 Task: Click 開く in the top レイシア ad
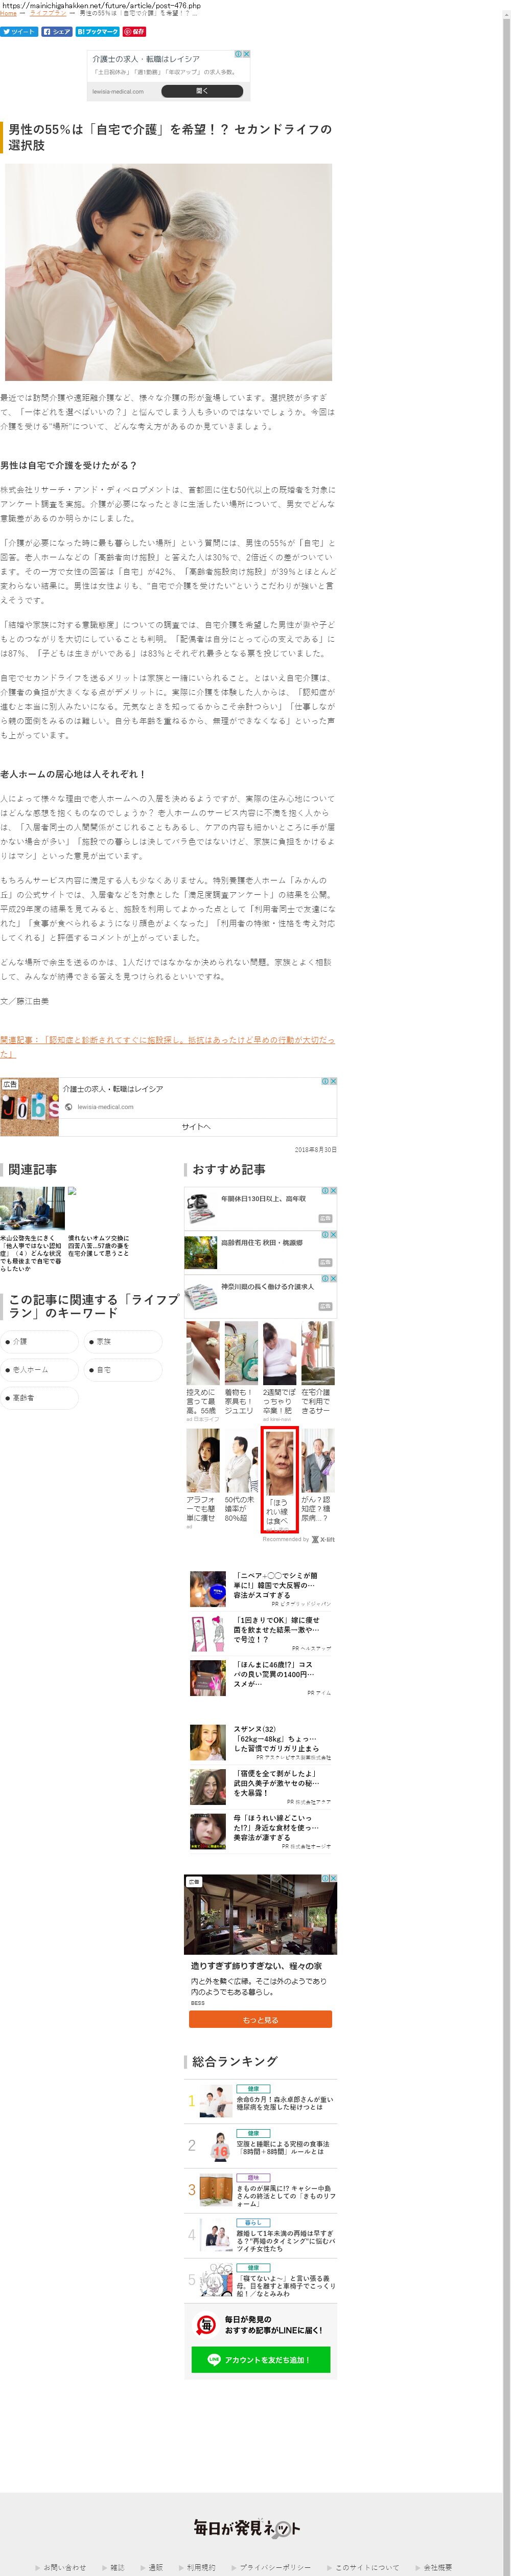pos(202,91)
